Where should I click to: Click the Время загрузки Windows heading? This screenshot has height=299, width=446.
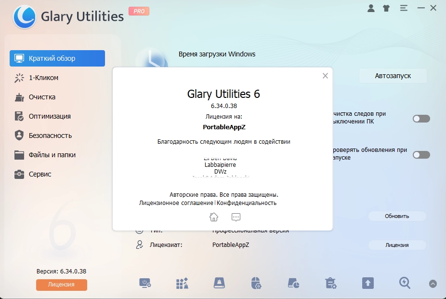pyautogui.click(x=217, y=54)
